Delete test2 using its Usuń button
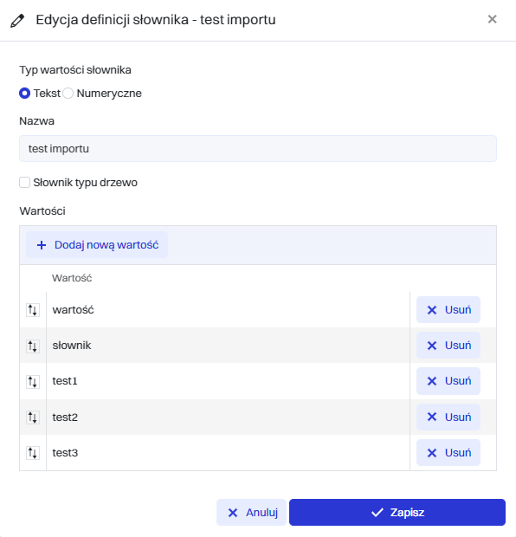Viewport: 516px width, 537px height. click(x=448, y=417)
